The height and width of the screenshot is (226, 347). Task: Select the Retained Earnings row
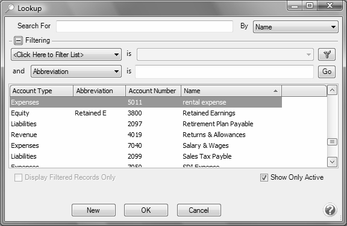tap(146, 113)
